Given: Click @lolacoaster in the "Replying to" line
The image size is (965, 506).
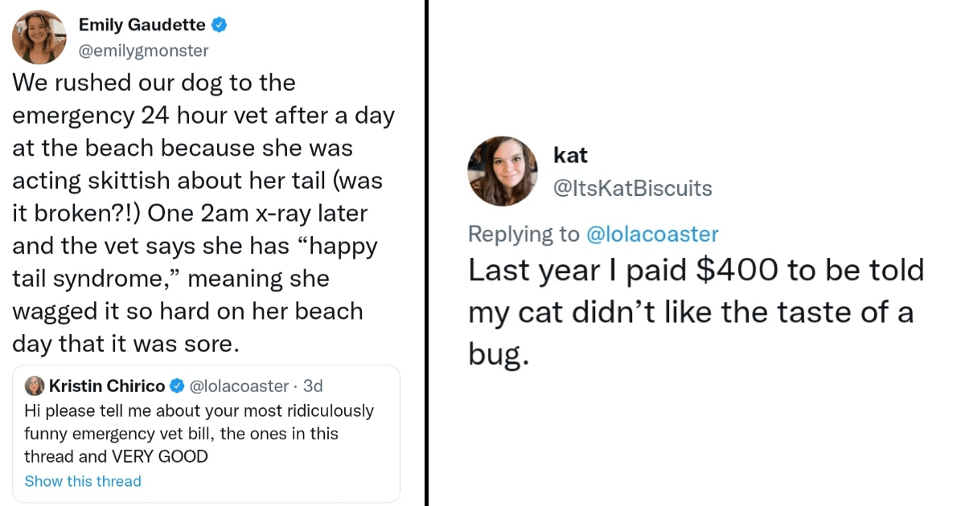Looking at the screenshot, I should pos(651,234).
